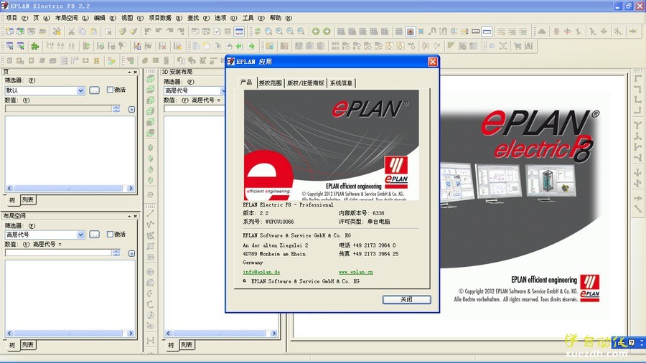Screen dimensions: 646x363
Task: Open the 工具 menu
Action: (x=253, y=18)
